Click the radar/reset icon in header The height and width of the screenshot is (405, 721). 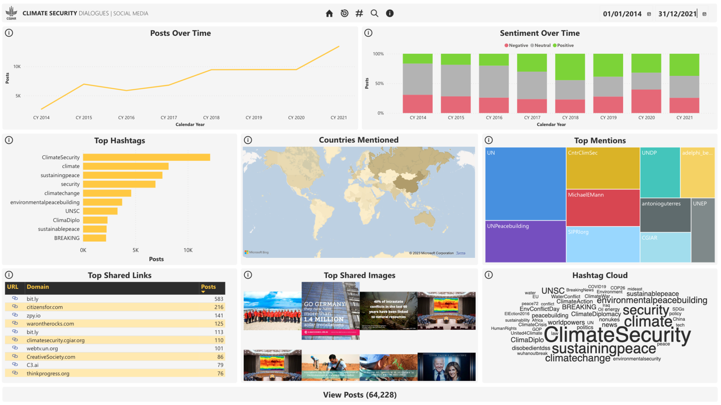[344, 13]
